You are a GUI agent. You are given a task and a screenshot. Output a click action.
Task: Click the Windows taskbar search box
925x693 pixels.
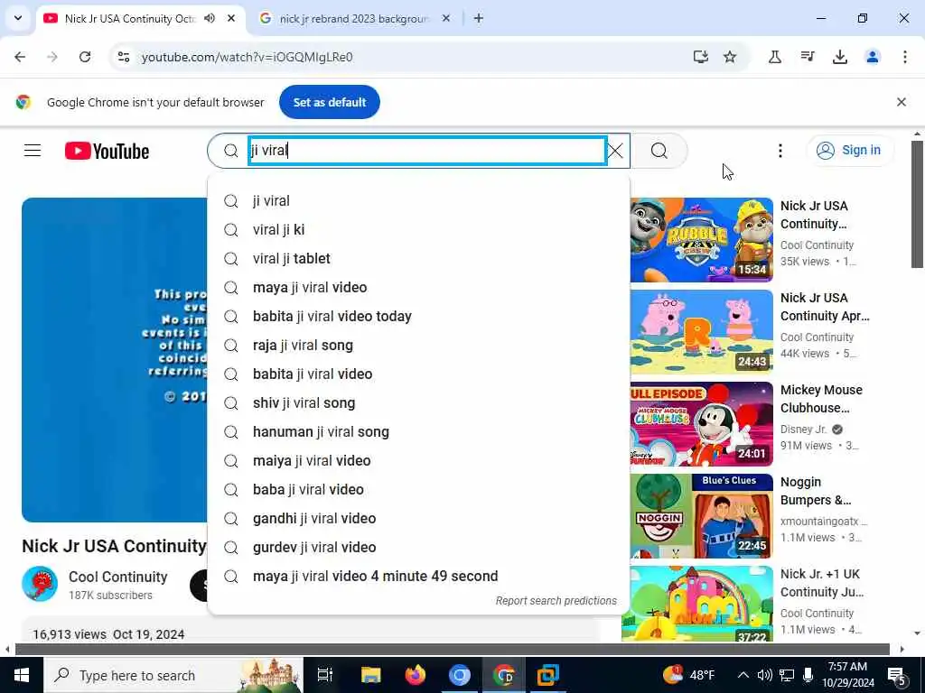[173, 675]
